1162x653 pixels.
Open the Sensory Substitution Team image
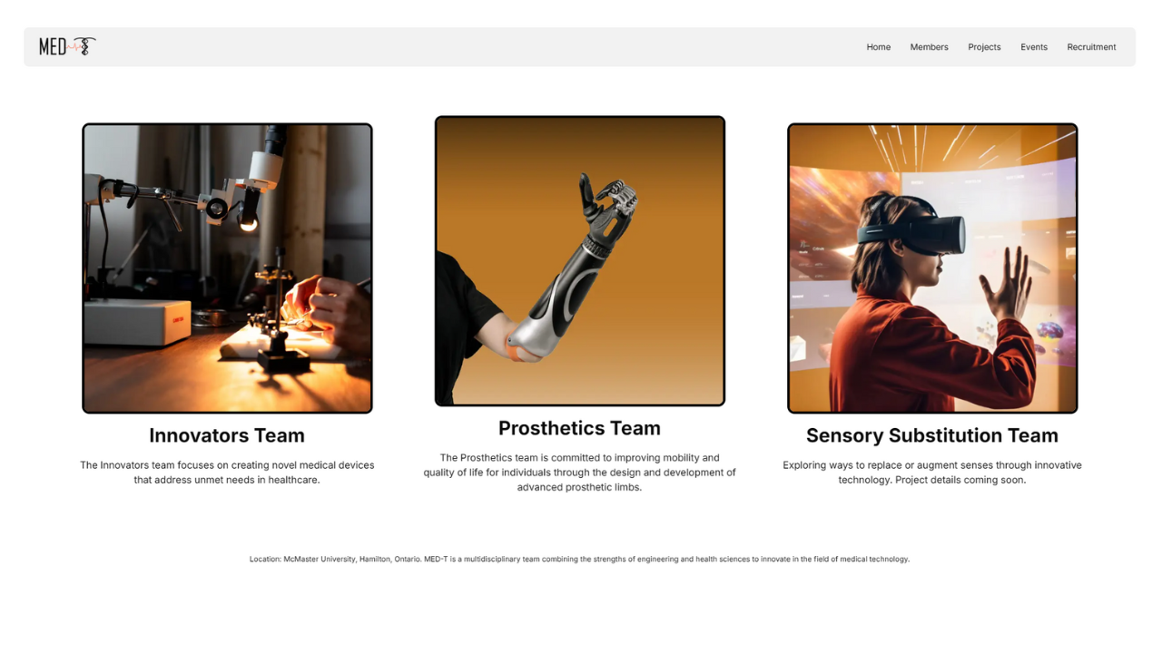tap(932, 268)
